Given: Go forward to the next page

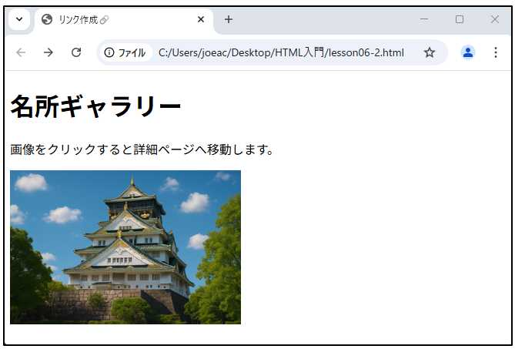Looking at the screenshot, I should tap(48, 52).
